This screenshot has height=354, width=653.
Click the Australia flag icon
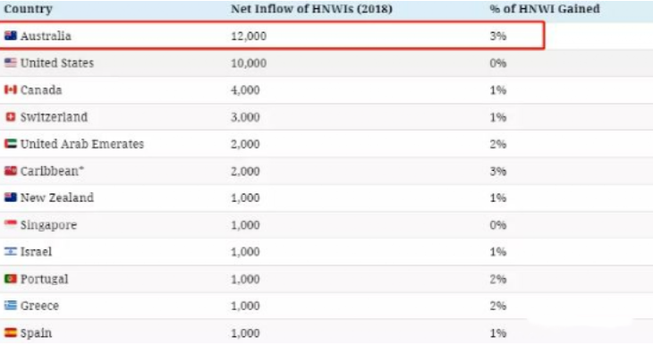click(x=11, y=36)
